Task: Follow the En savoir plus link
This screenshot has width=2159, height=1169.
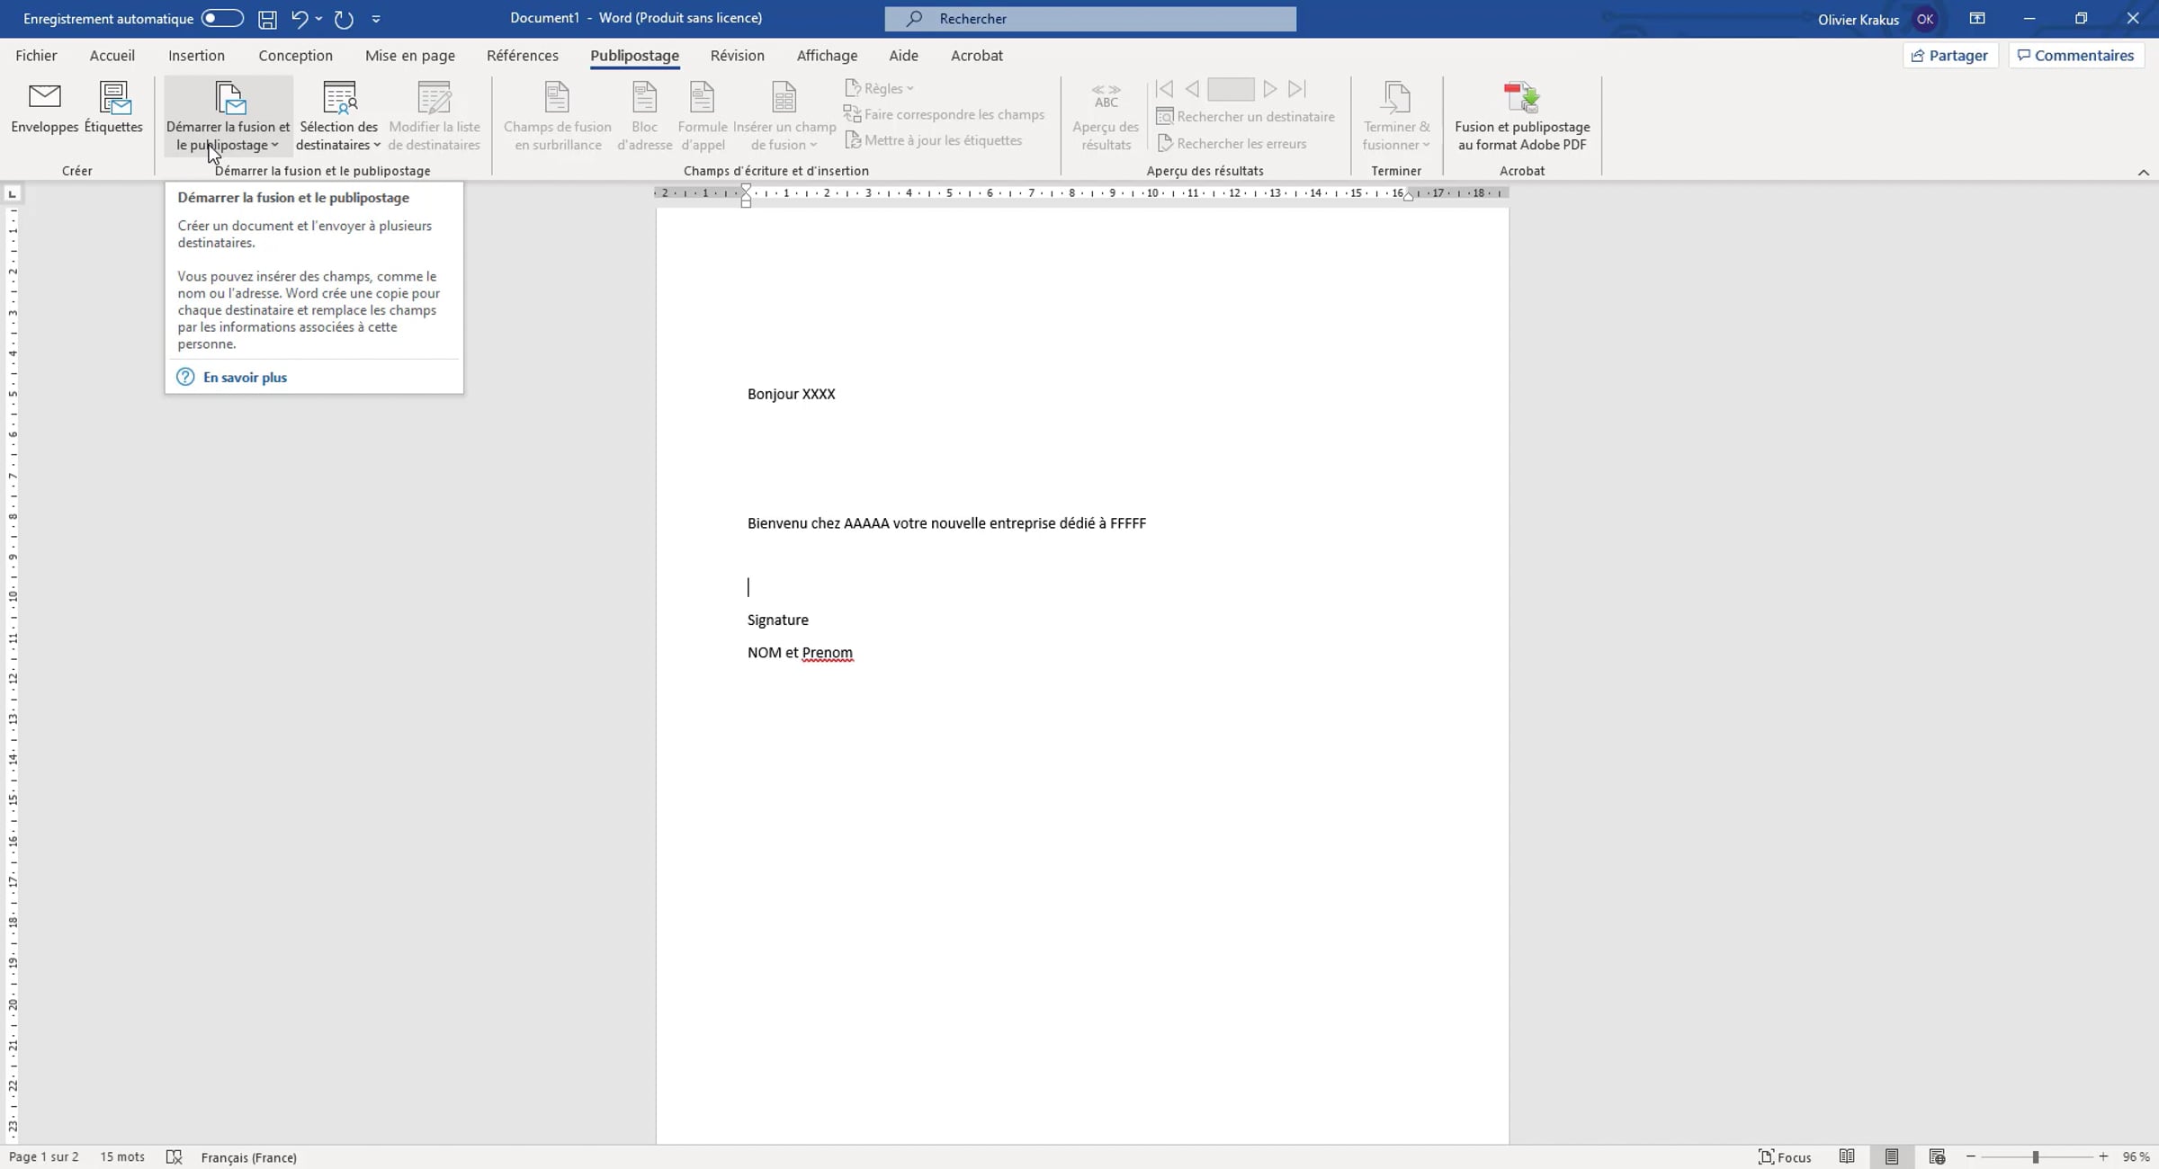Action: point(245,378)
